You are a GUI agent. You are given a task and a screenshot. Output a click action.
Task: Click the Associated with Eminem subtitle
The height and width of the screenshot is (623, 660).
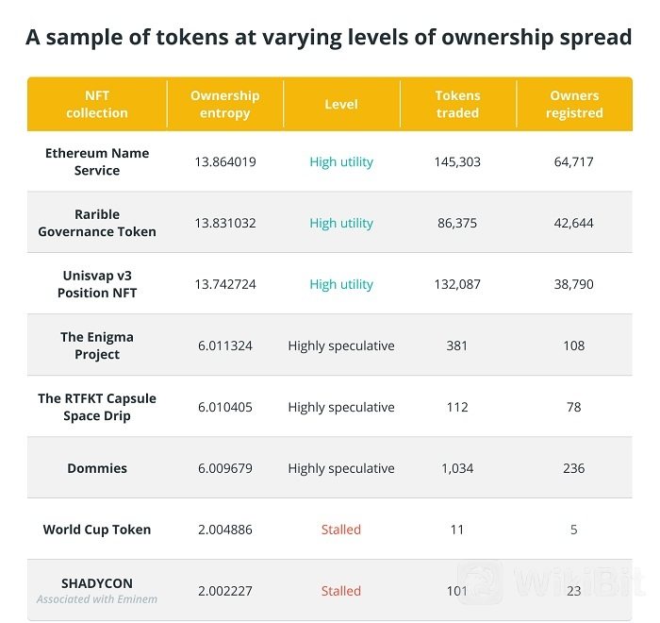point(97,599)
